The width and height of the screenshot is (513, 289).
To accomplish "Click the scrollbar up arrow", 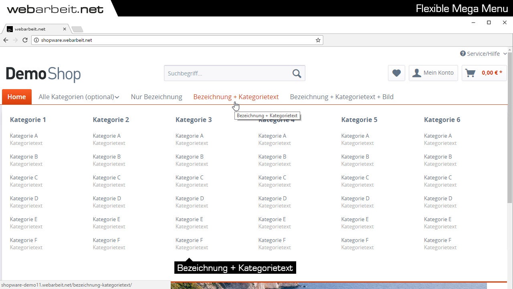I will click(510, 50).
